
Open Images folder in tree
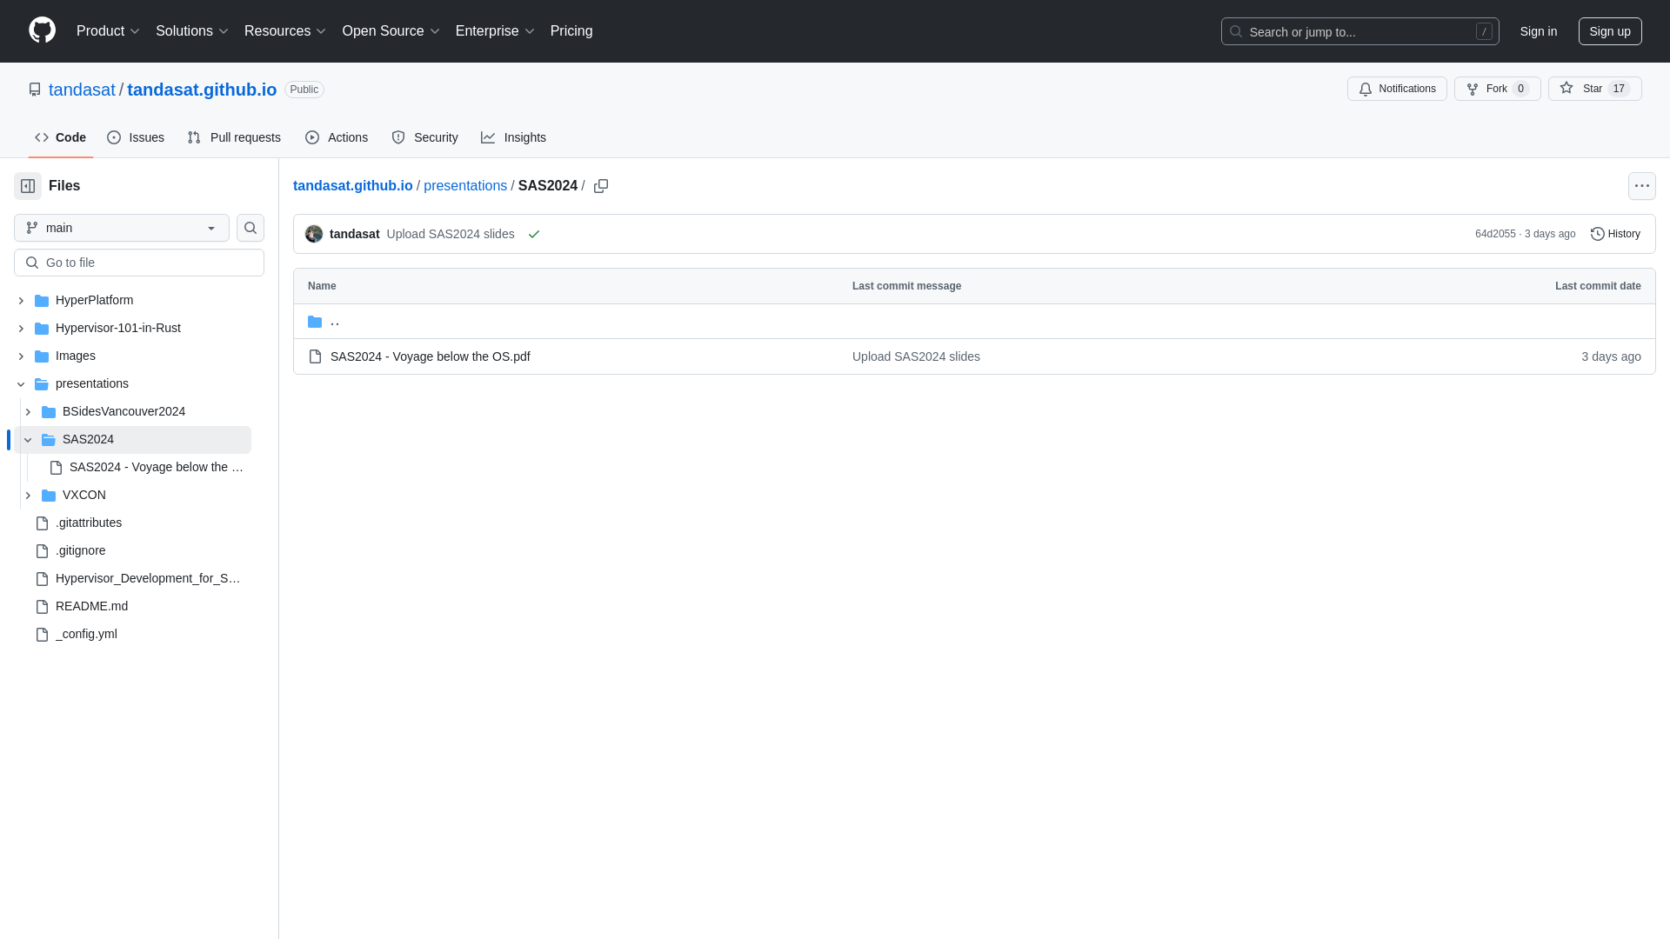(x=76, y=356)
